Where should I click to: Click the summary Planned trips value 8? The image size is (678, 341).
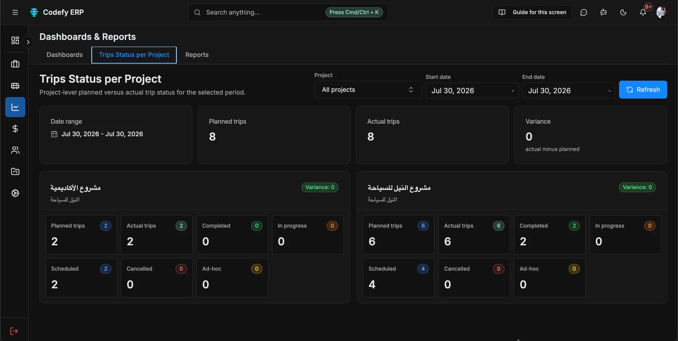pos(212,137)
